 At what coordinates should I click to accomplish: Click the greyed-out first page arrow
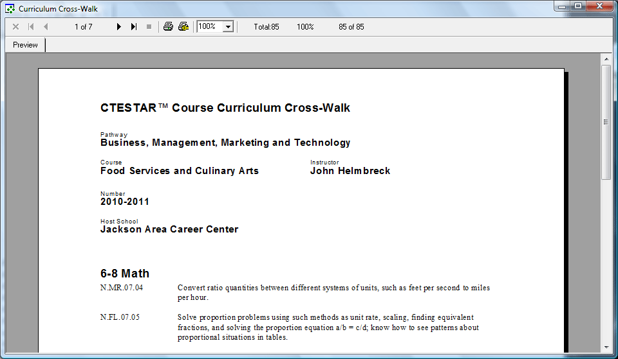(31, 27)
